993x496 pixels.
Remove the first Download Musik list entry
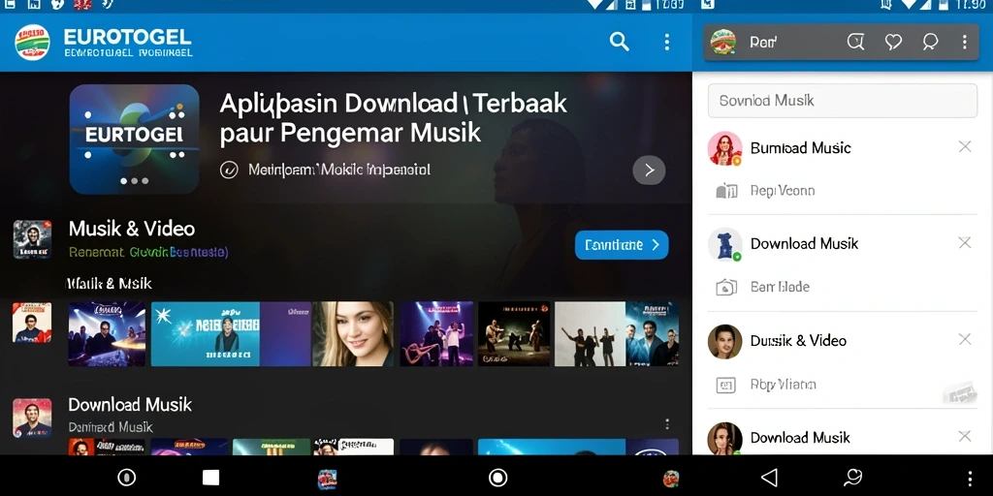point(965,243)
